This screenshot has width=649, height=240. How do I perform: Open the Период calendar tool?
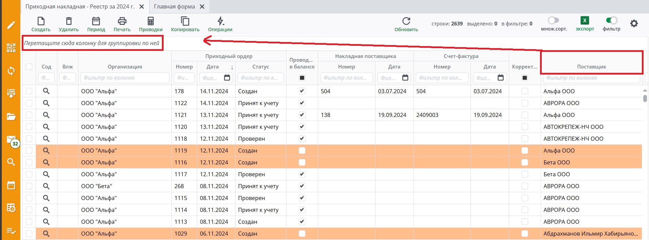[96, 21]
